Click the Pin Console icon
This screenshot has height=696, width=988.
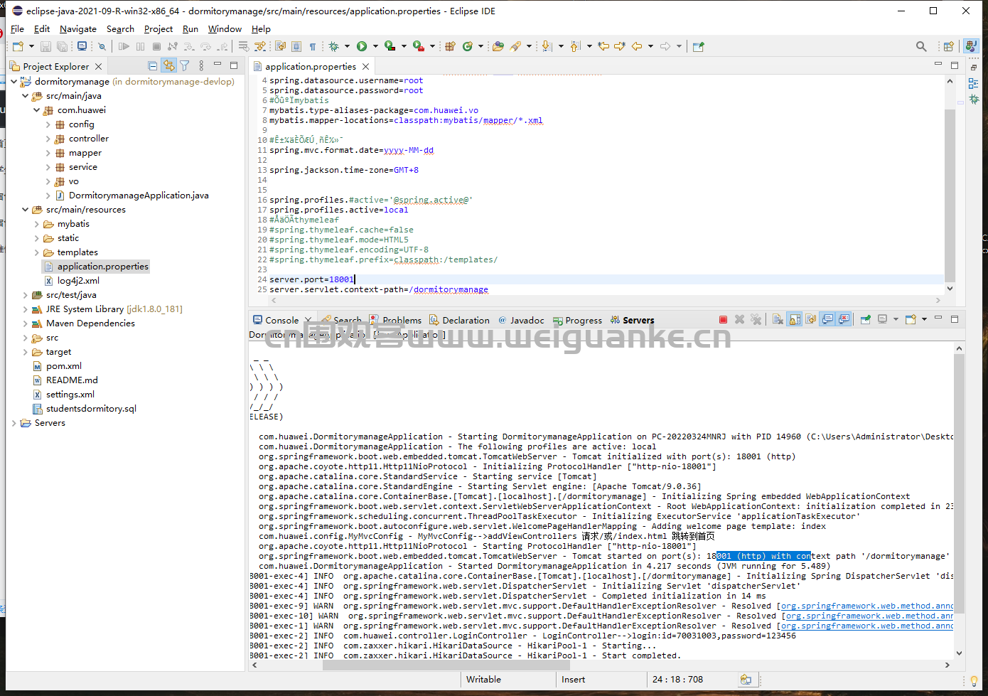pyautogui.click(x=865, y=319)
